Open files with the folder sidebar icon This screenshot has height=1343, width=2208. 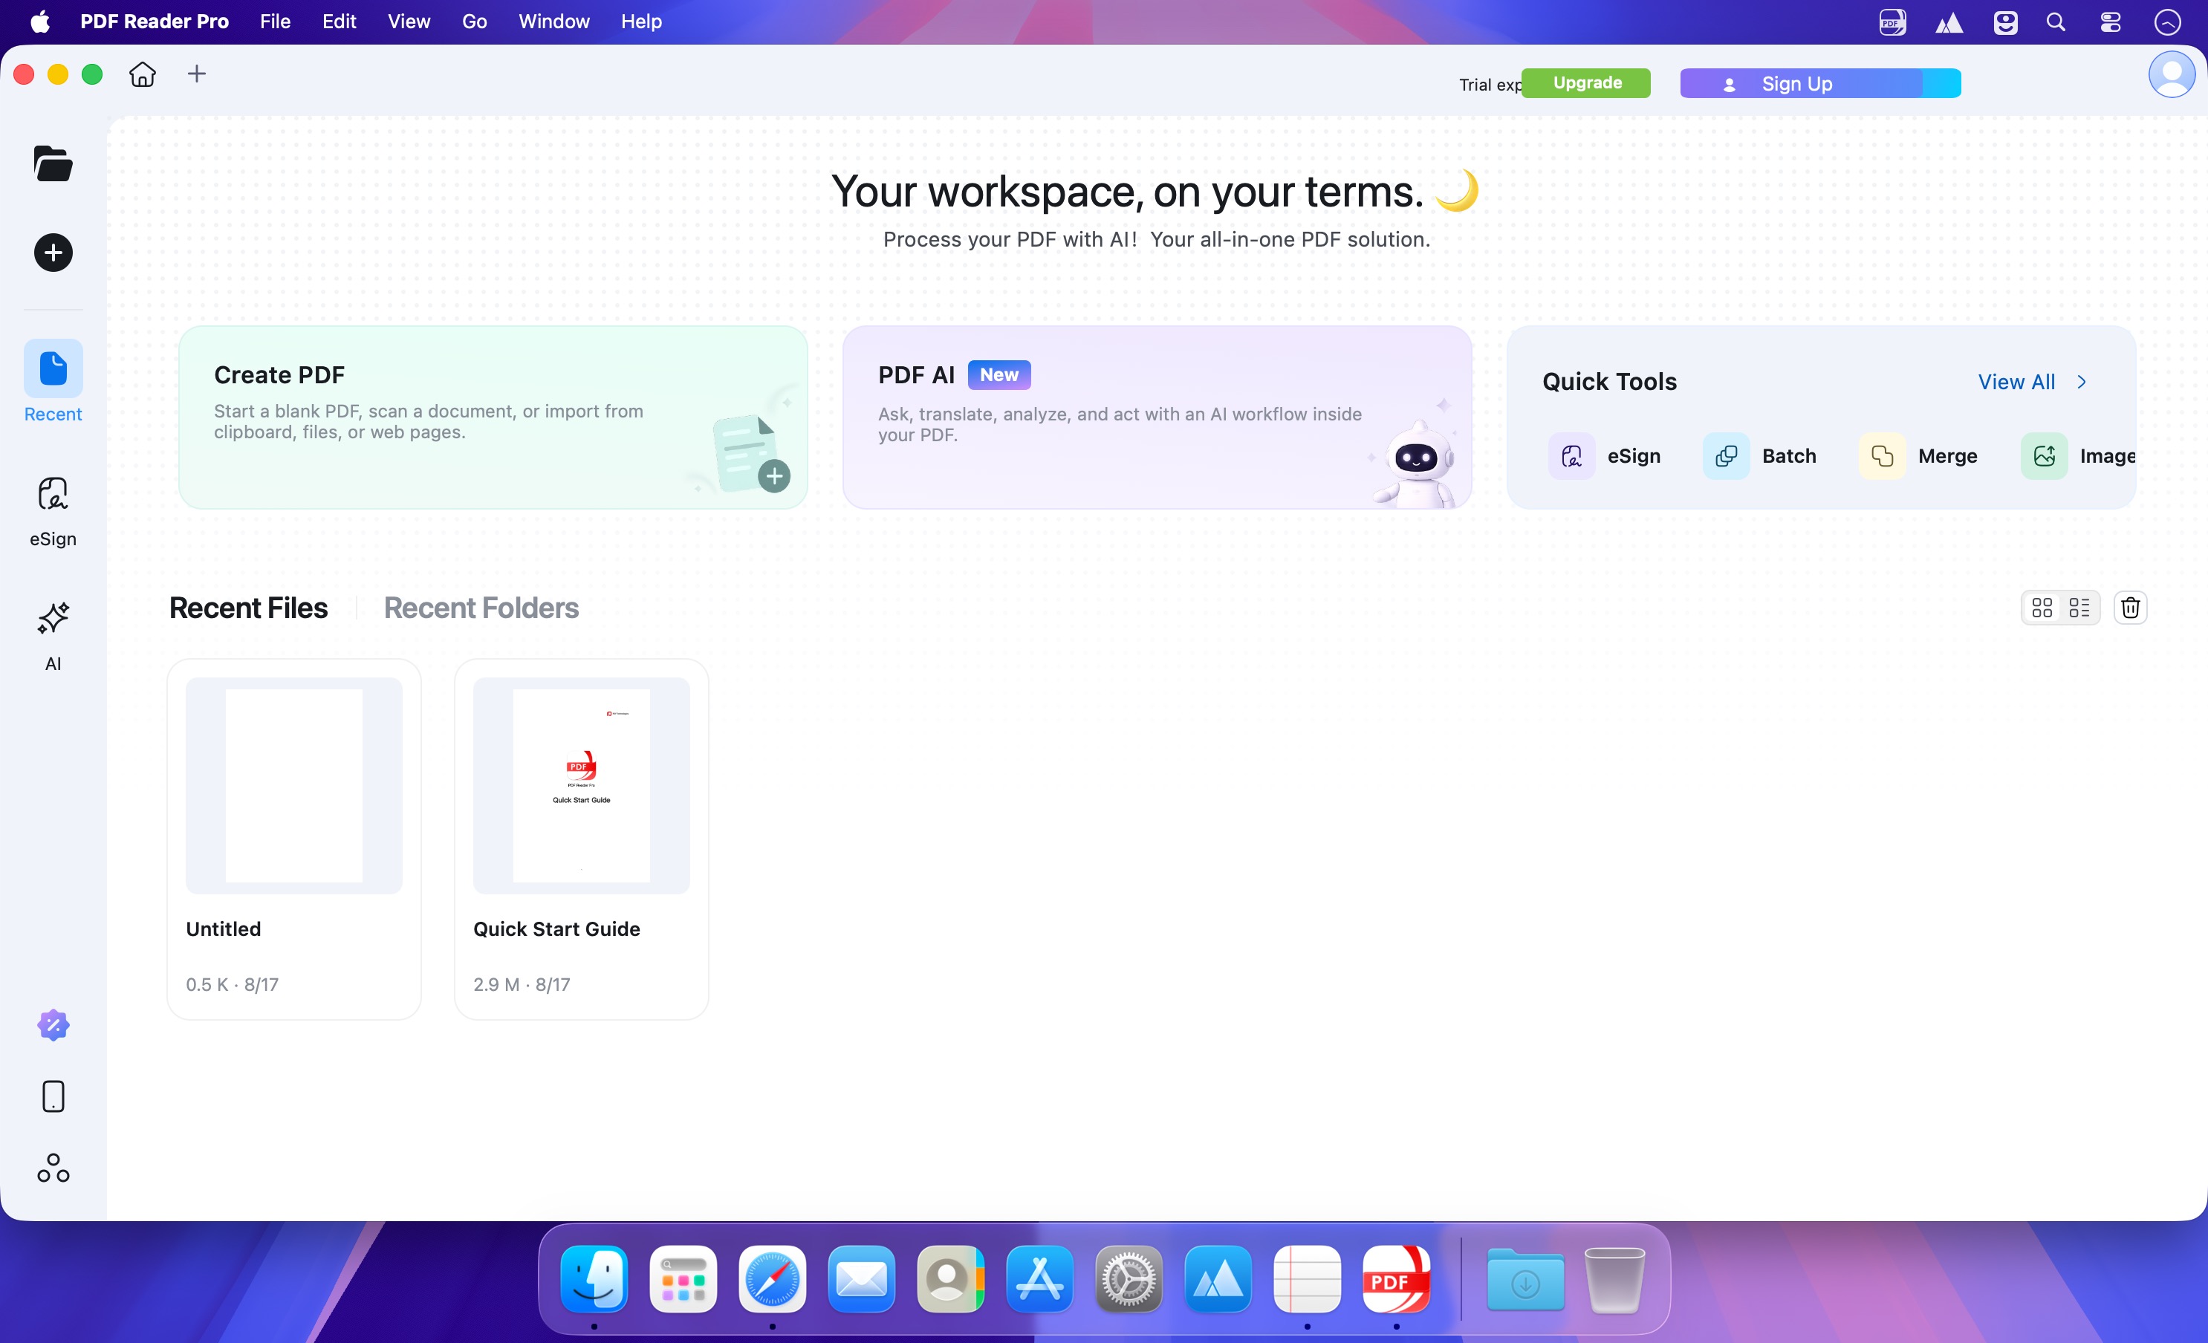[x=53, y=164]
